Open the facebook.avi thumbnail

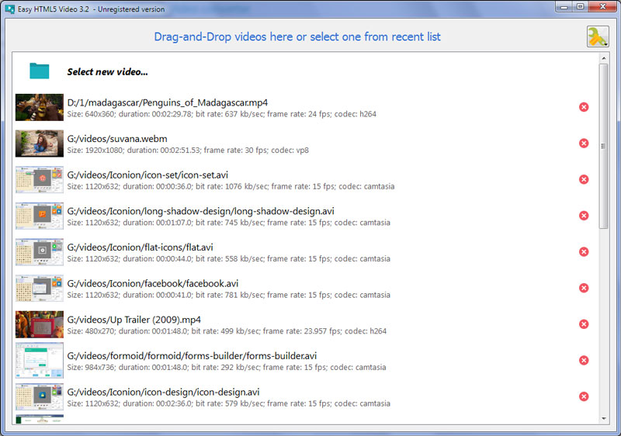tap(40, 288)
